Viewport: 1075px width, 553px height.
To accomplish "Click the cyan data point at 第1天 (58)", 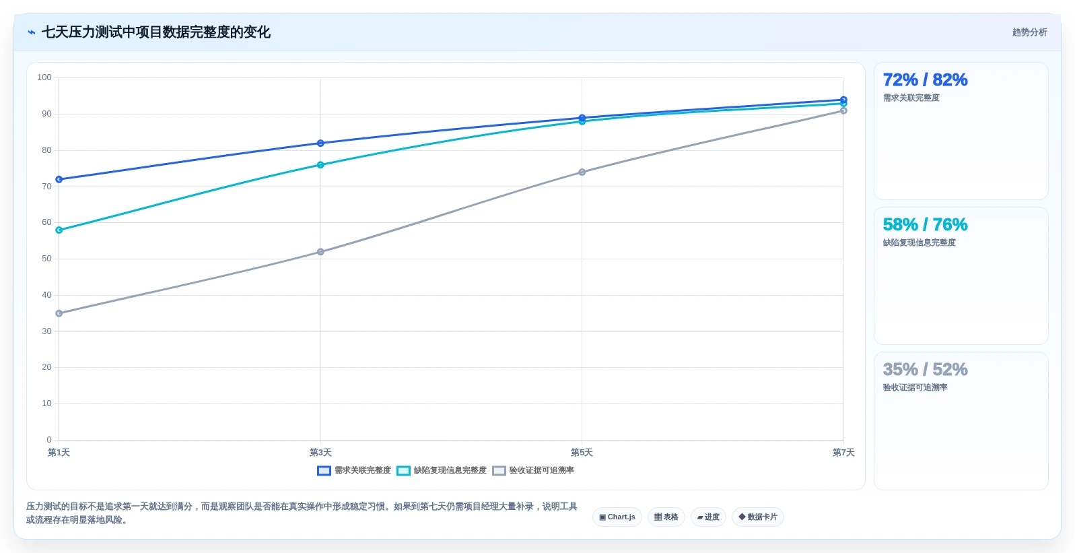I will 59,230.
